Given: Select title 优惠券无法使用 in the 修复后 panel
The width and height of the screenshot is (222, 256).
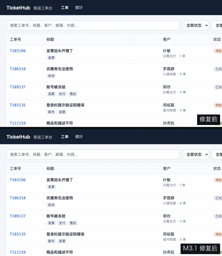Looking at the screenshot, I should [60, 198].
